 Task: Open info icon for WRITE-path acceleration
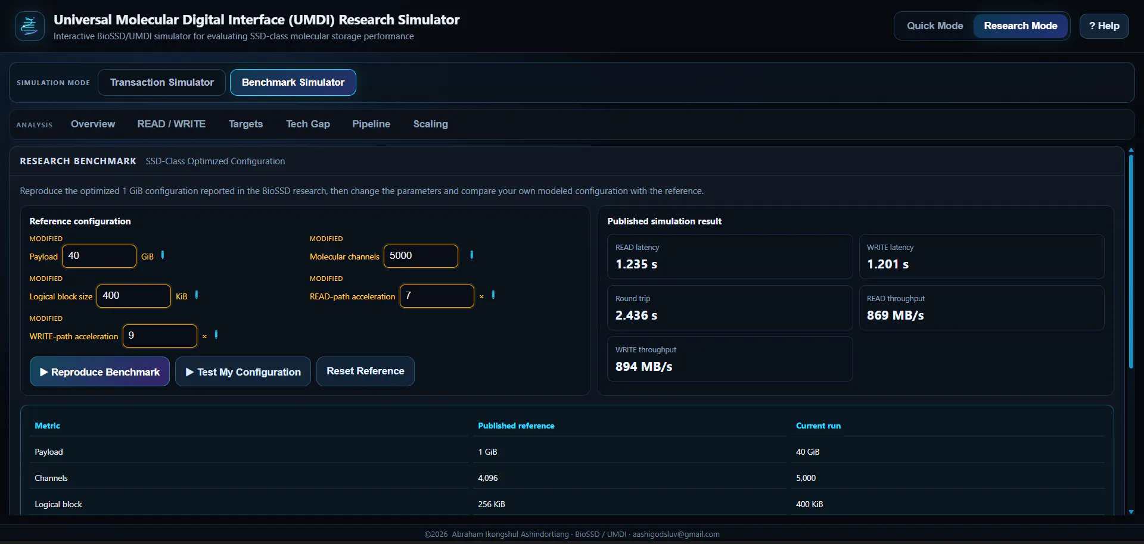pyautogui.click(x=216, y=335)
